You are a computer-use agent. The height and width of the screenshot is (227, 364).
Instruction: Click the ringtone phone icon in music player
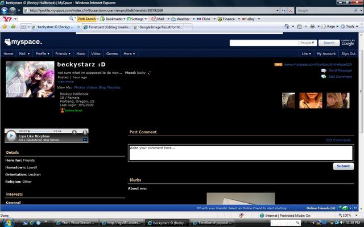tap(85, 132)
